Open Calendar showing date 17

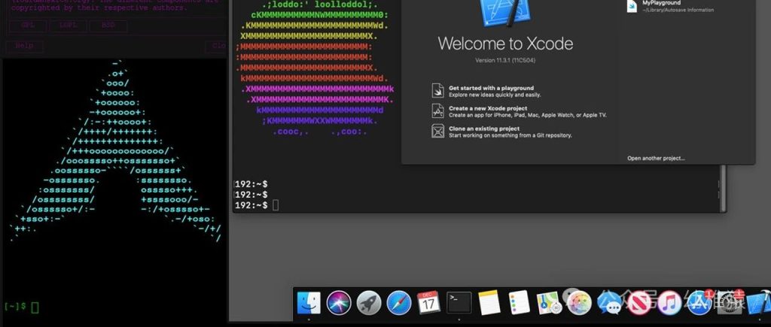click(x=429, y=303)
